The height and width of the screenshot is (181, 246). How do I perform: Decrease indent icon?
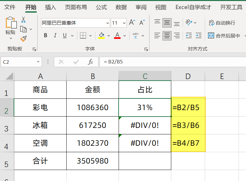[189, 36]
